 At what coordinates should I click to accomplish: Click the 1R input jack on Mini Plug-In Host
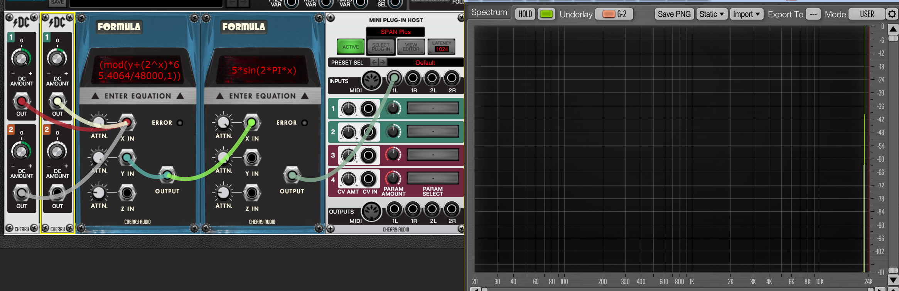pyautogui.click(x=413, y=79)
